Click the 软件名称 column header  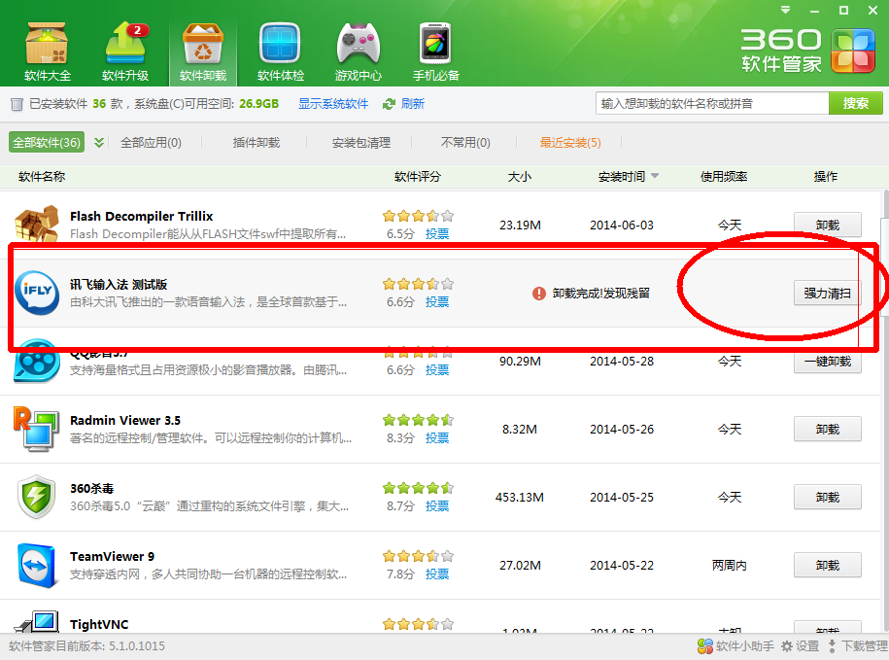(x=42, y=176)
